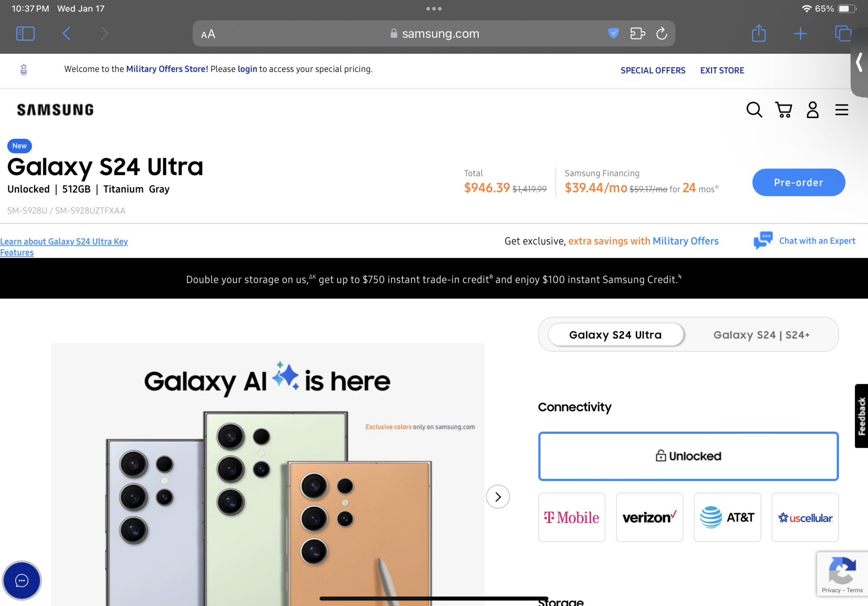Click the Connectivity section heading

575,407
